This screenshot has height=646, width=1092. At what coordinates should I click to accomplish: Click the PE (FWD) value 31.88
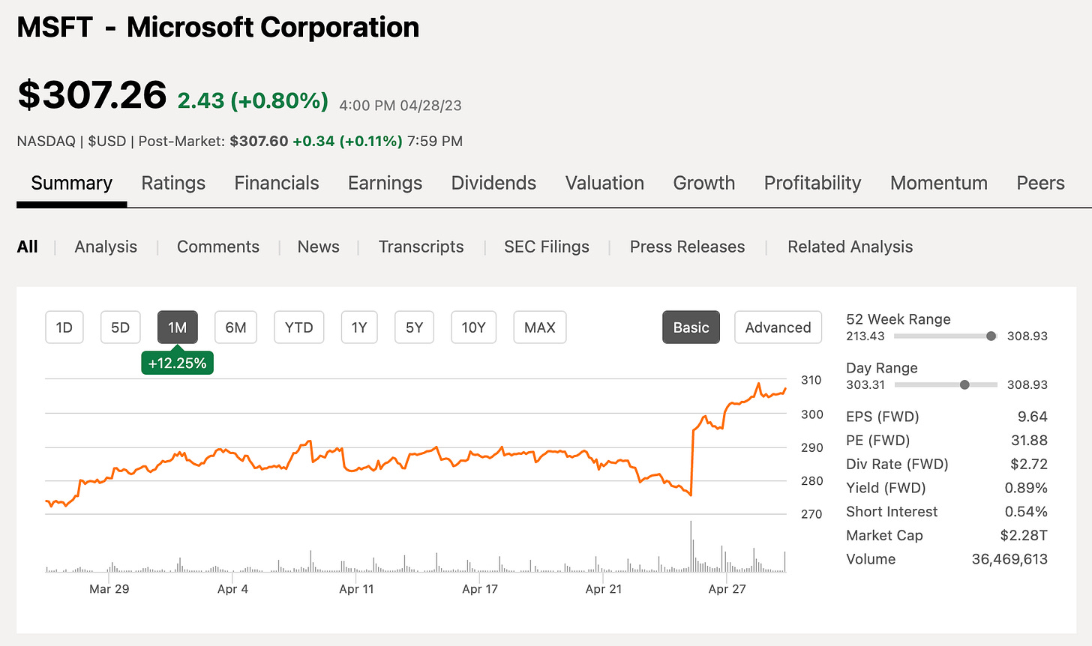[x=1029, y=441]
